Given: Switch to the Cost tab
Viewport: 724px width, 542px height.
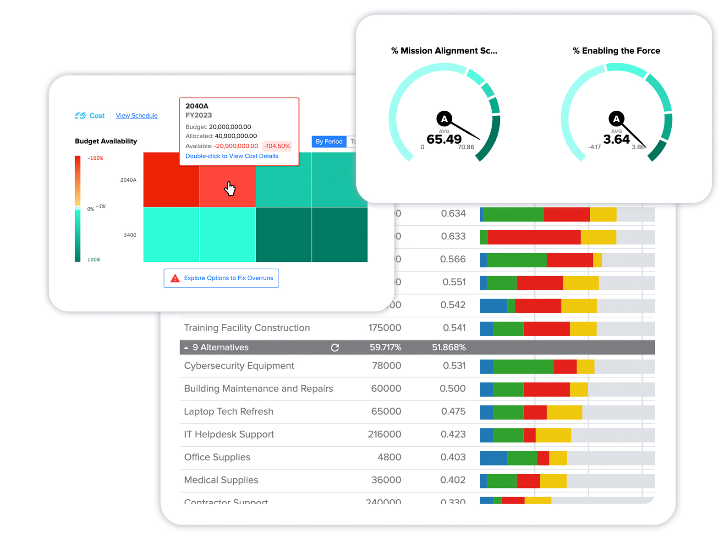Looking at the screenshot, I should point(97,116).
